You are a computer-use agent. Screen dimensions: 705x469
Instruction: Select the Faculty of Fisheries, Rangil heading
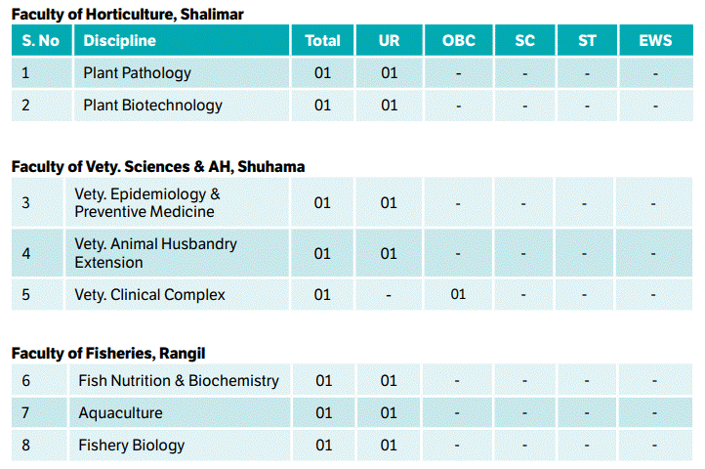pyautogui.click(x=108, y=352)
